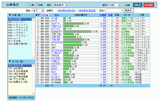Click supplier ヤスダ(株) in row 23
Screen dimensions: 159x102
click(x=126, y=77)
